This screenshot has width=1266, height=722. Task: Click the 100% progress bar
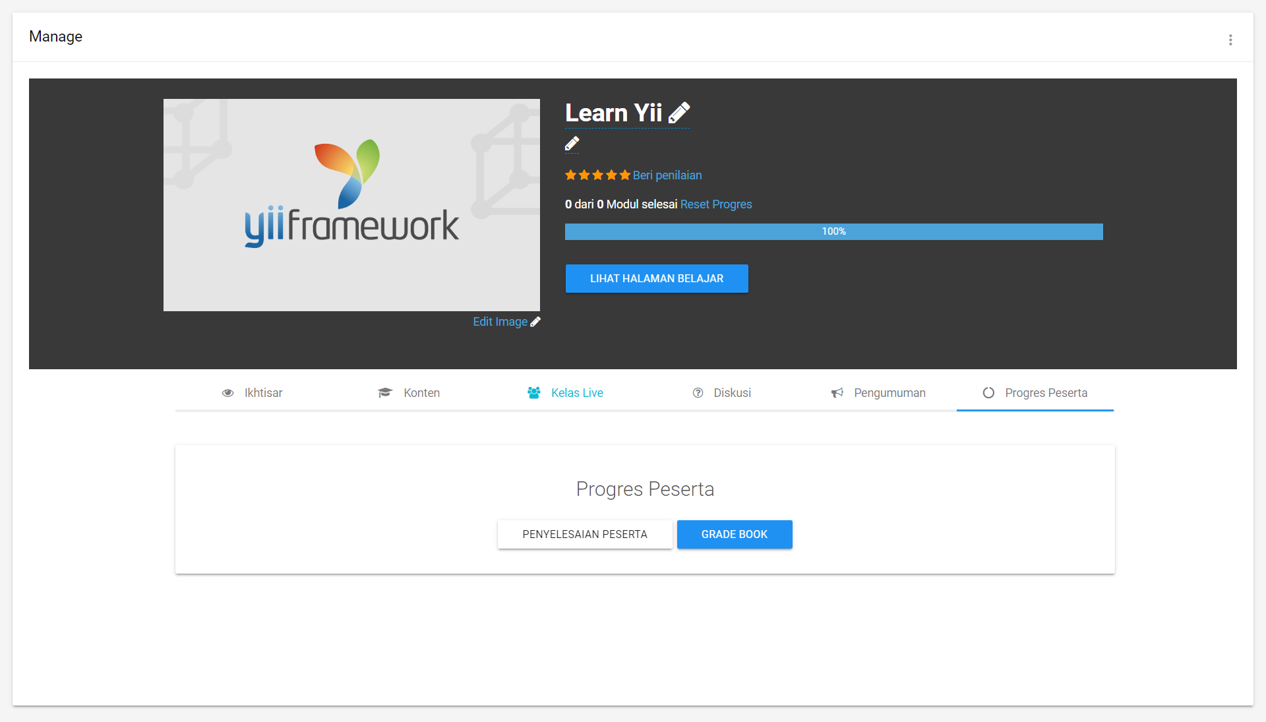pyautogui.click(x=833, y=231)
